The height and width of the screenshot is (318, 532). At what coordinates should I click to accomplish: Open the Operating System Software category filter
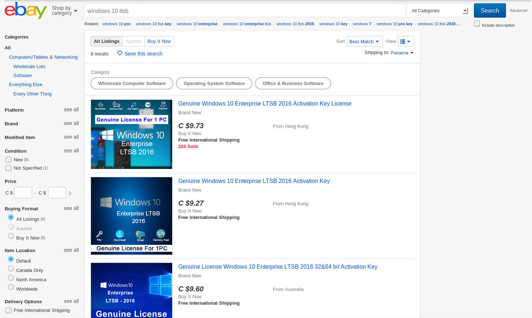click(214, 83)
